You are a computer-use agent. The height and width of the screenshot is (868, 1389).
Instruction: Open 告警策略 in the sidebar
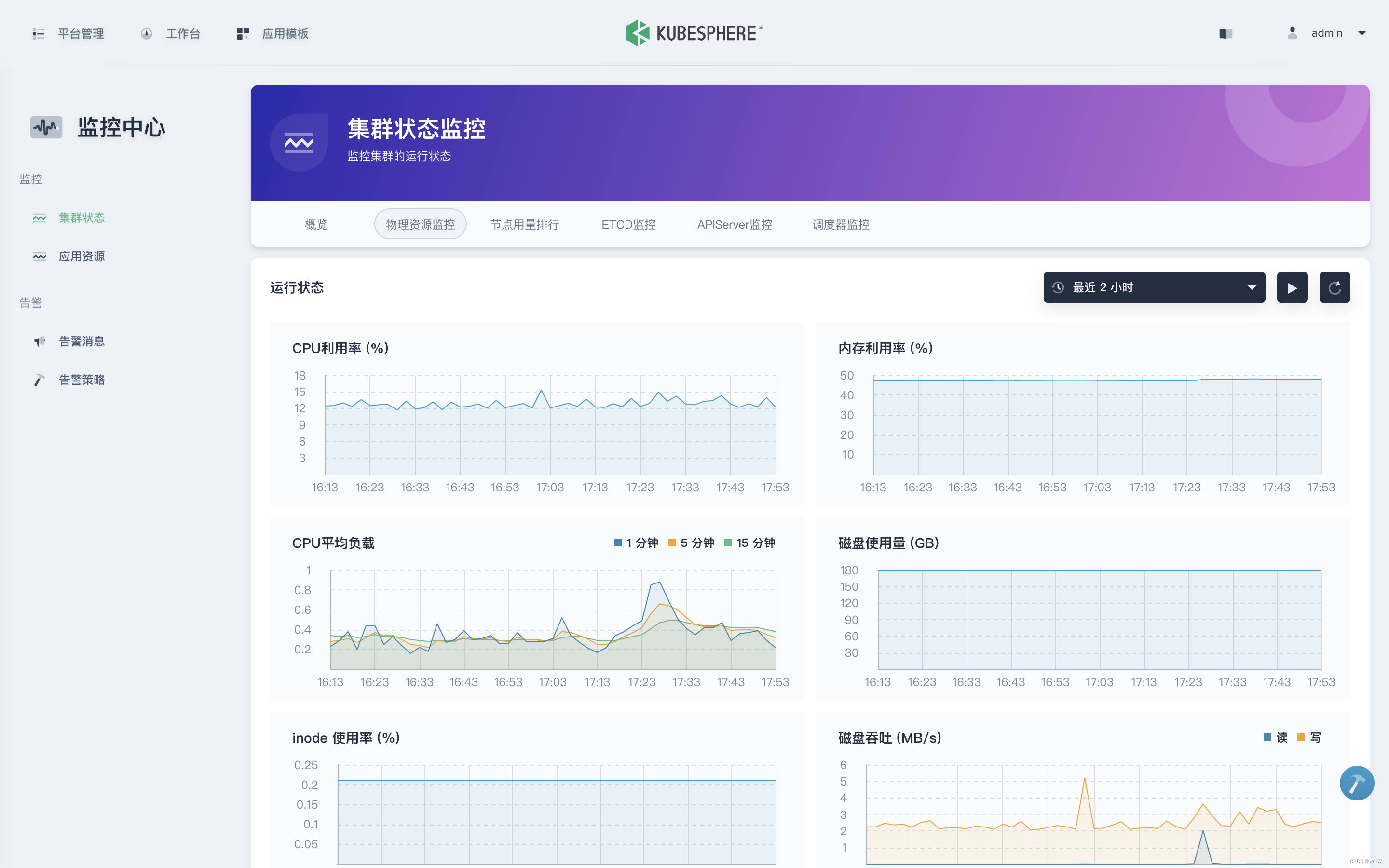(x=82, y=380)
